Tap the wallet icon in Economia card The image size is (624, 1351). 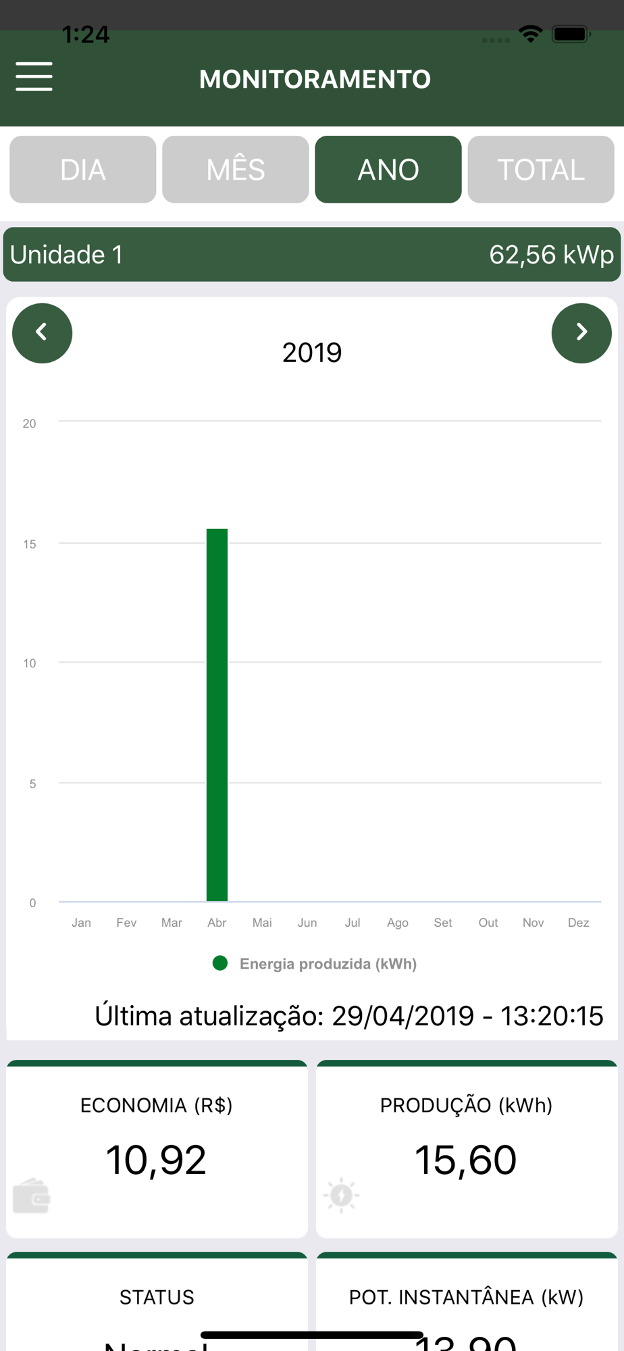click(x=31, y=1196)
